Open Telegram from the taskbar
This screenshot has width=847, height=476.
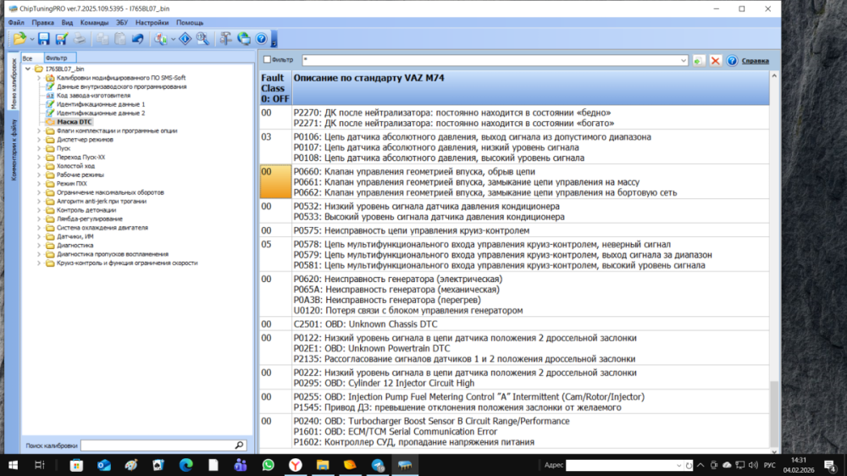pyautogui.click(x=378, y=465)
